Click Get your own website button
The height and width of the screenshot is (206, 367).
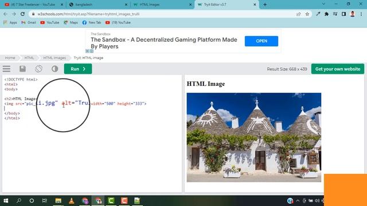(x=338, y=69)
